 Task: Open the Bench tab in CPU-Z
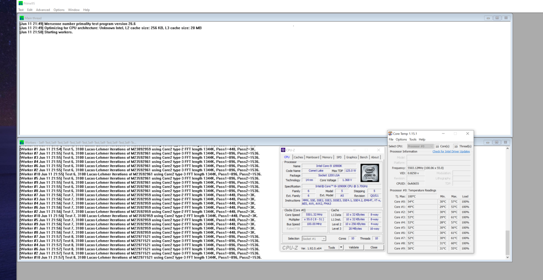[364, 157]
